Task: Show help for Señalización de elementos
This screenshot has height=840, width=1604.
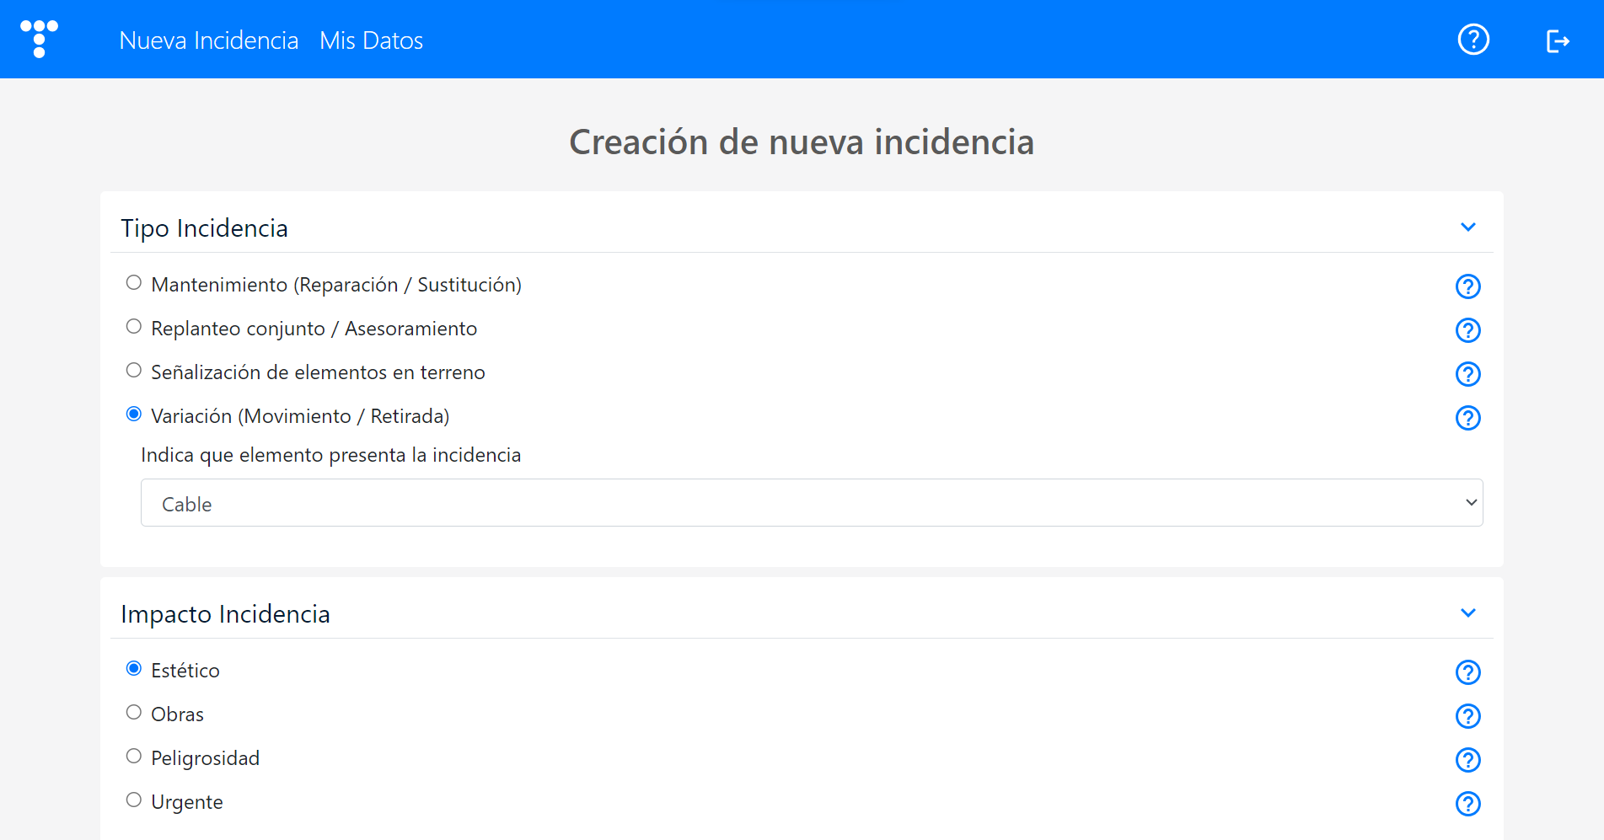Action: click(1467, 374)
